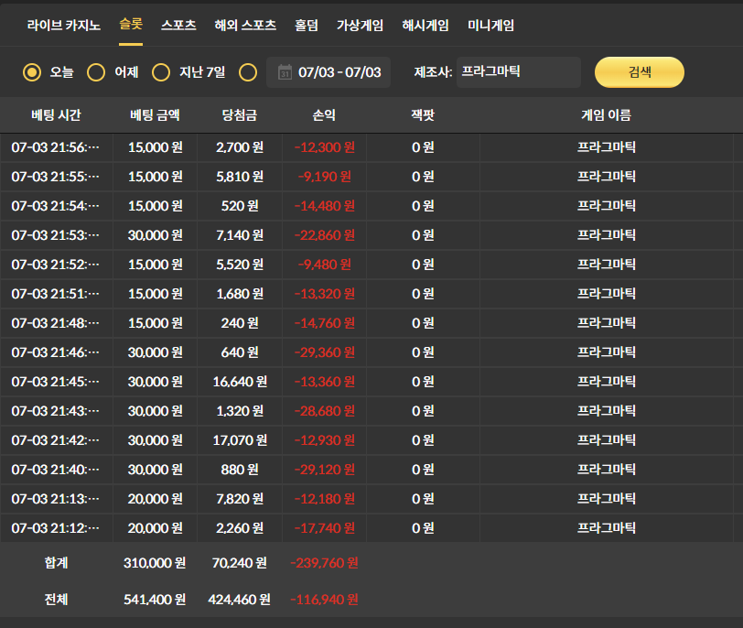Sort by 베팅 시간 column header
Screen dimensions: 743x628
click(x=56, y=115)
